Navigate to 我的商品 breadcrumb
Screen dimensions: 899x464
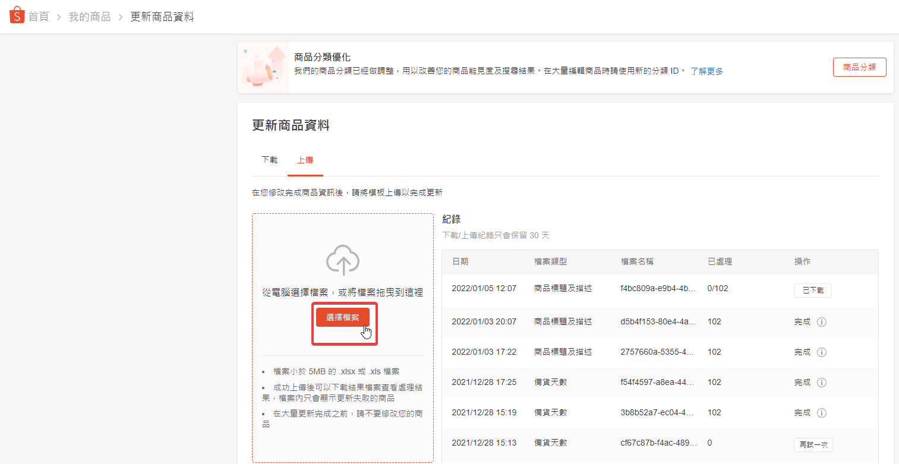tap(90, 17)
